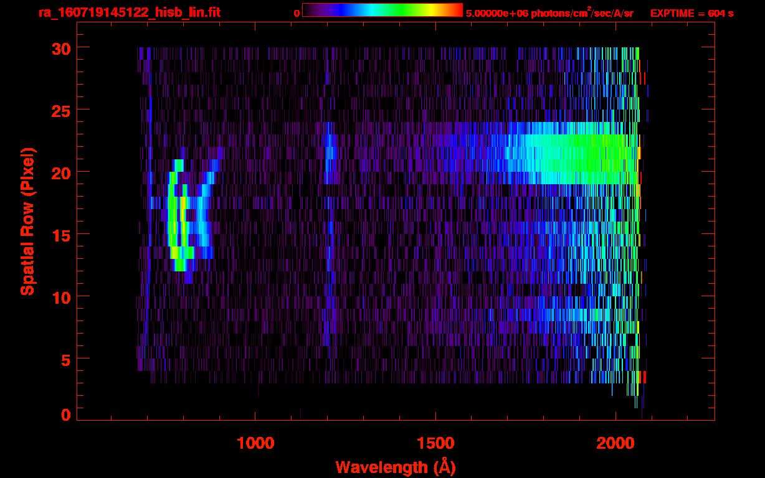Click the red end of the color bar
Viewport: 765px width, 478px height.
pos(456,10)
